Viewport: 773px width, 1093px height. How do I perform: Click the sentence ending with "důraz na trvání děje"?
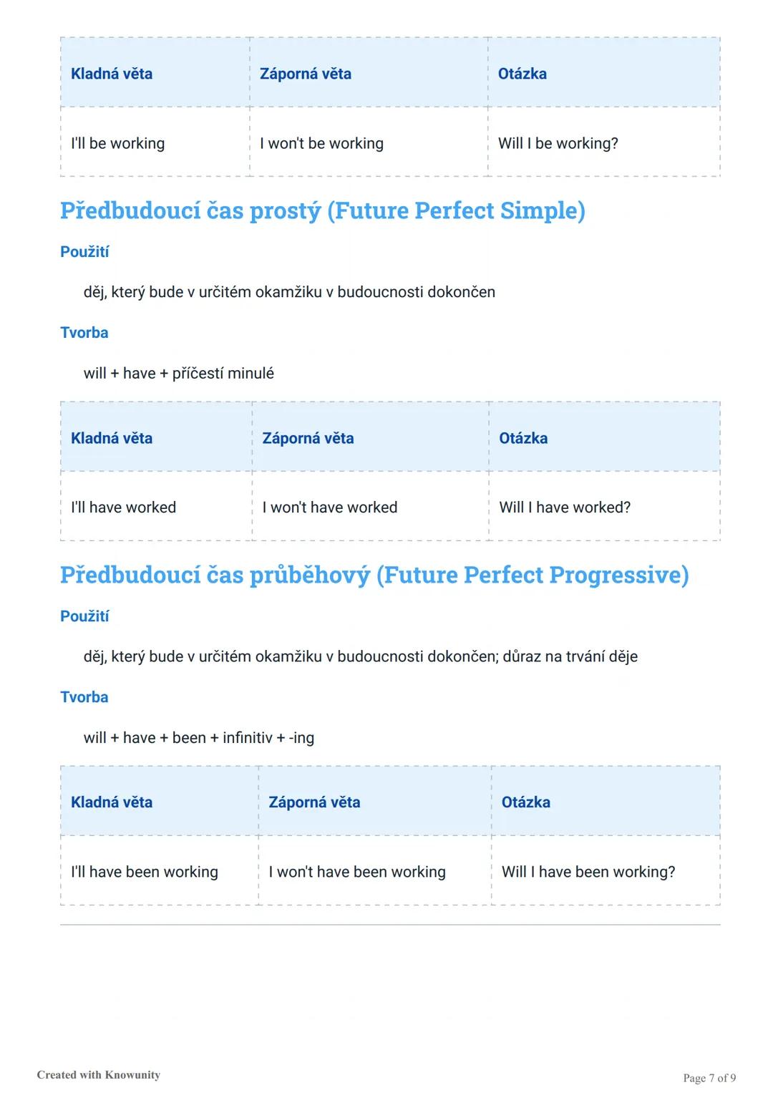coord(360,656)
